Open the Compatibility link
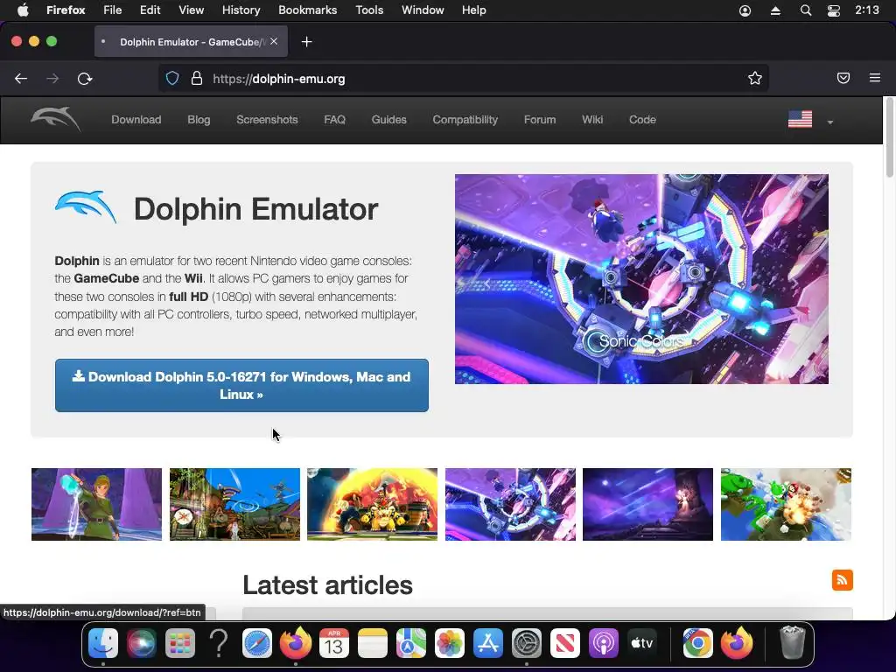The image size is (896, 672). [465, 119]
